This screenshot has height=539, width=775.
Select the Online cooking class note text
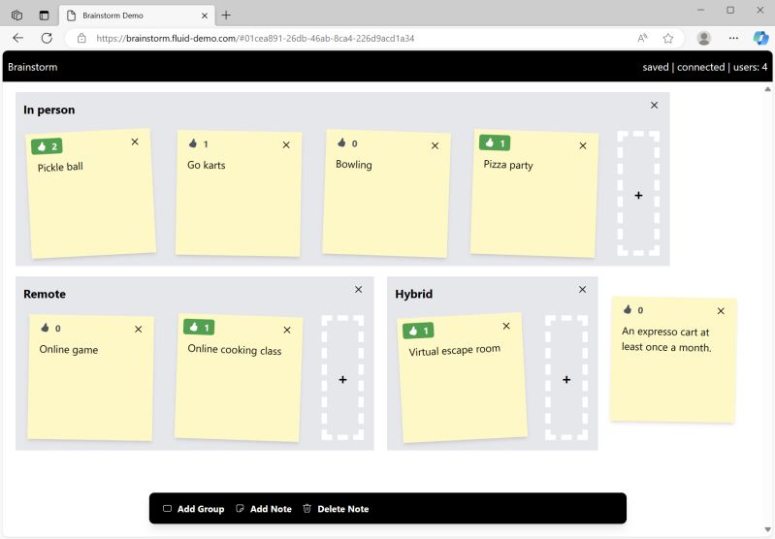235,350
